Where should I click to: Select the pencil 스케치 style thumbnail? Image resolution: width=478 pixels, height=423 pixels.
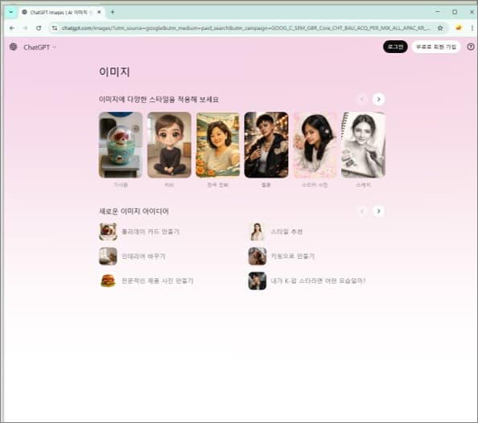click(x=364, y=145)
